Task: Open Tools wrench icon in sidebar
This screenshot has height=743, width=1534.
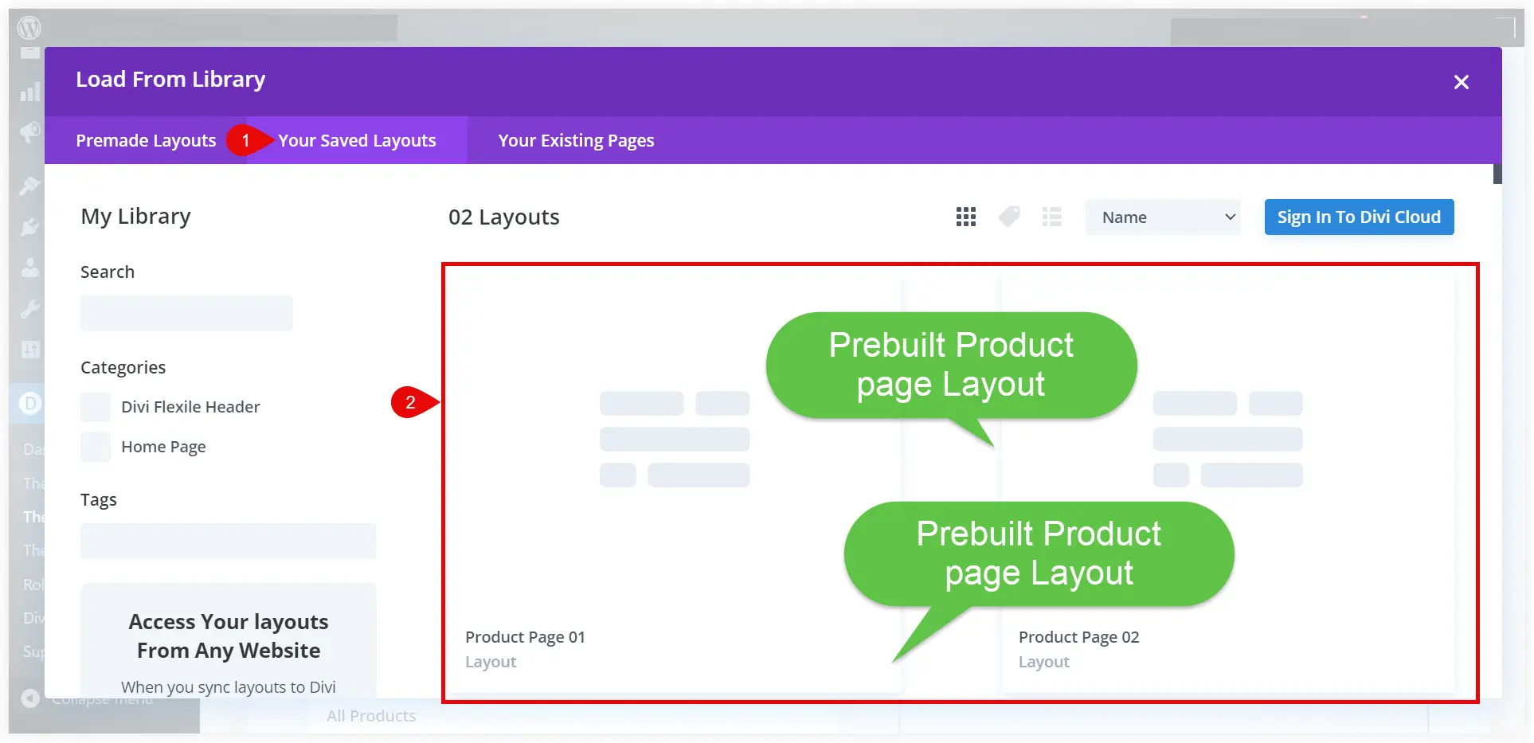Action: point(29,308)
